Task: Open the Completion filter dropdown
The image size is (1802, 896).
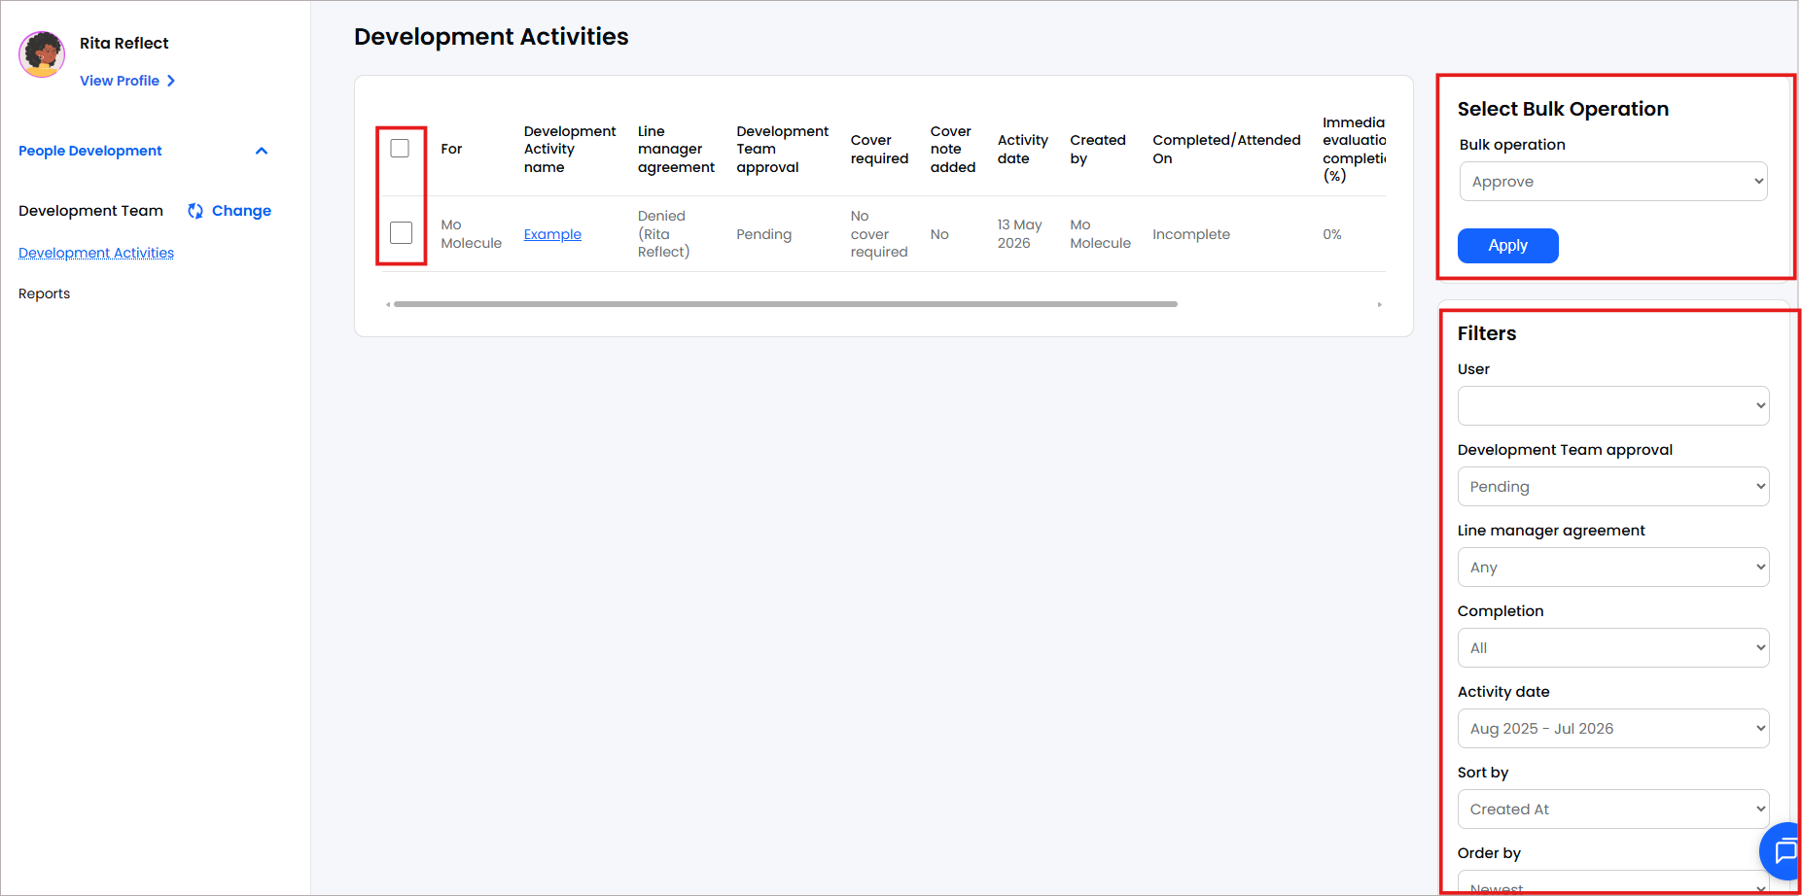Action: point(1612,648)
